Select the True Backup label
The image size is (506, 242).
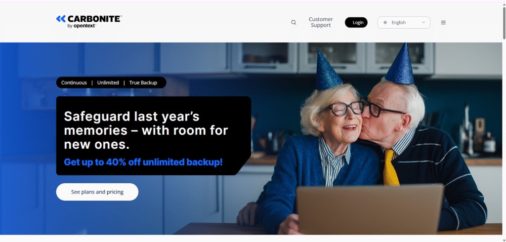143,82
